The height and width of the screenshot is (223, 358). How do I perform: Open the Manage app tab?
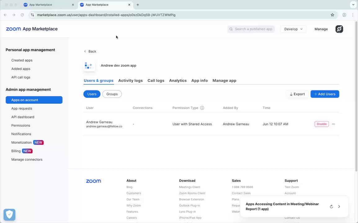point(224,81)
